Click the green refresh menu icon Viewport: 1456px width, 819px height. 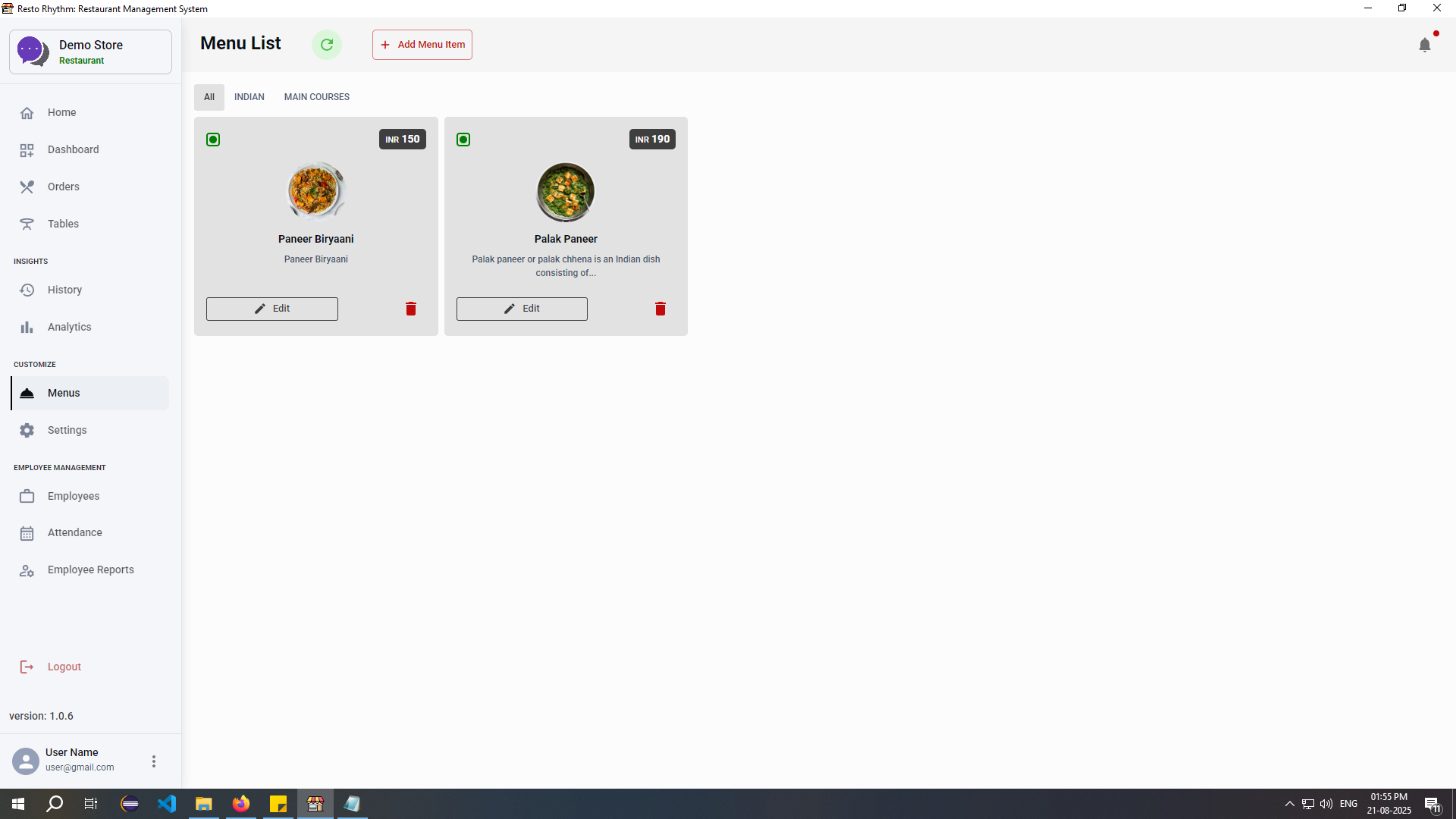pyautogui.click(x=327, y=45)
